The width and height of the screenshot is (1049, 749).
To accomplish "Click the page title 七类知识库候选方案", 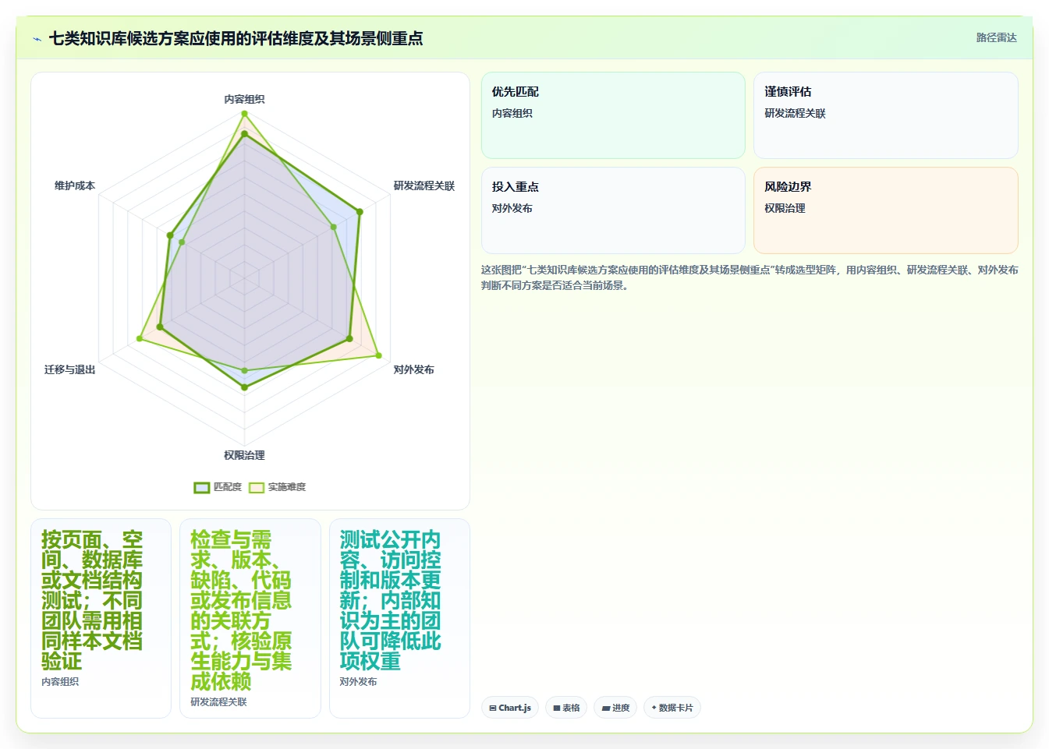I will 236,38.
